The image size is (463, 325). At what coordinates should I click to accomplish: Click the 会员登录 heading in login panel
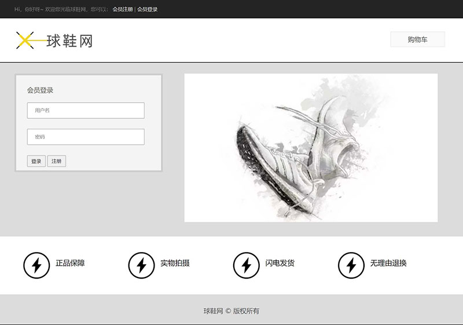coord(40,90)
